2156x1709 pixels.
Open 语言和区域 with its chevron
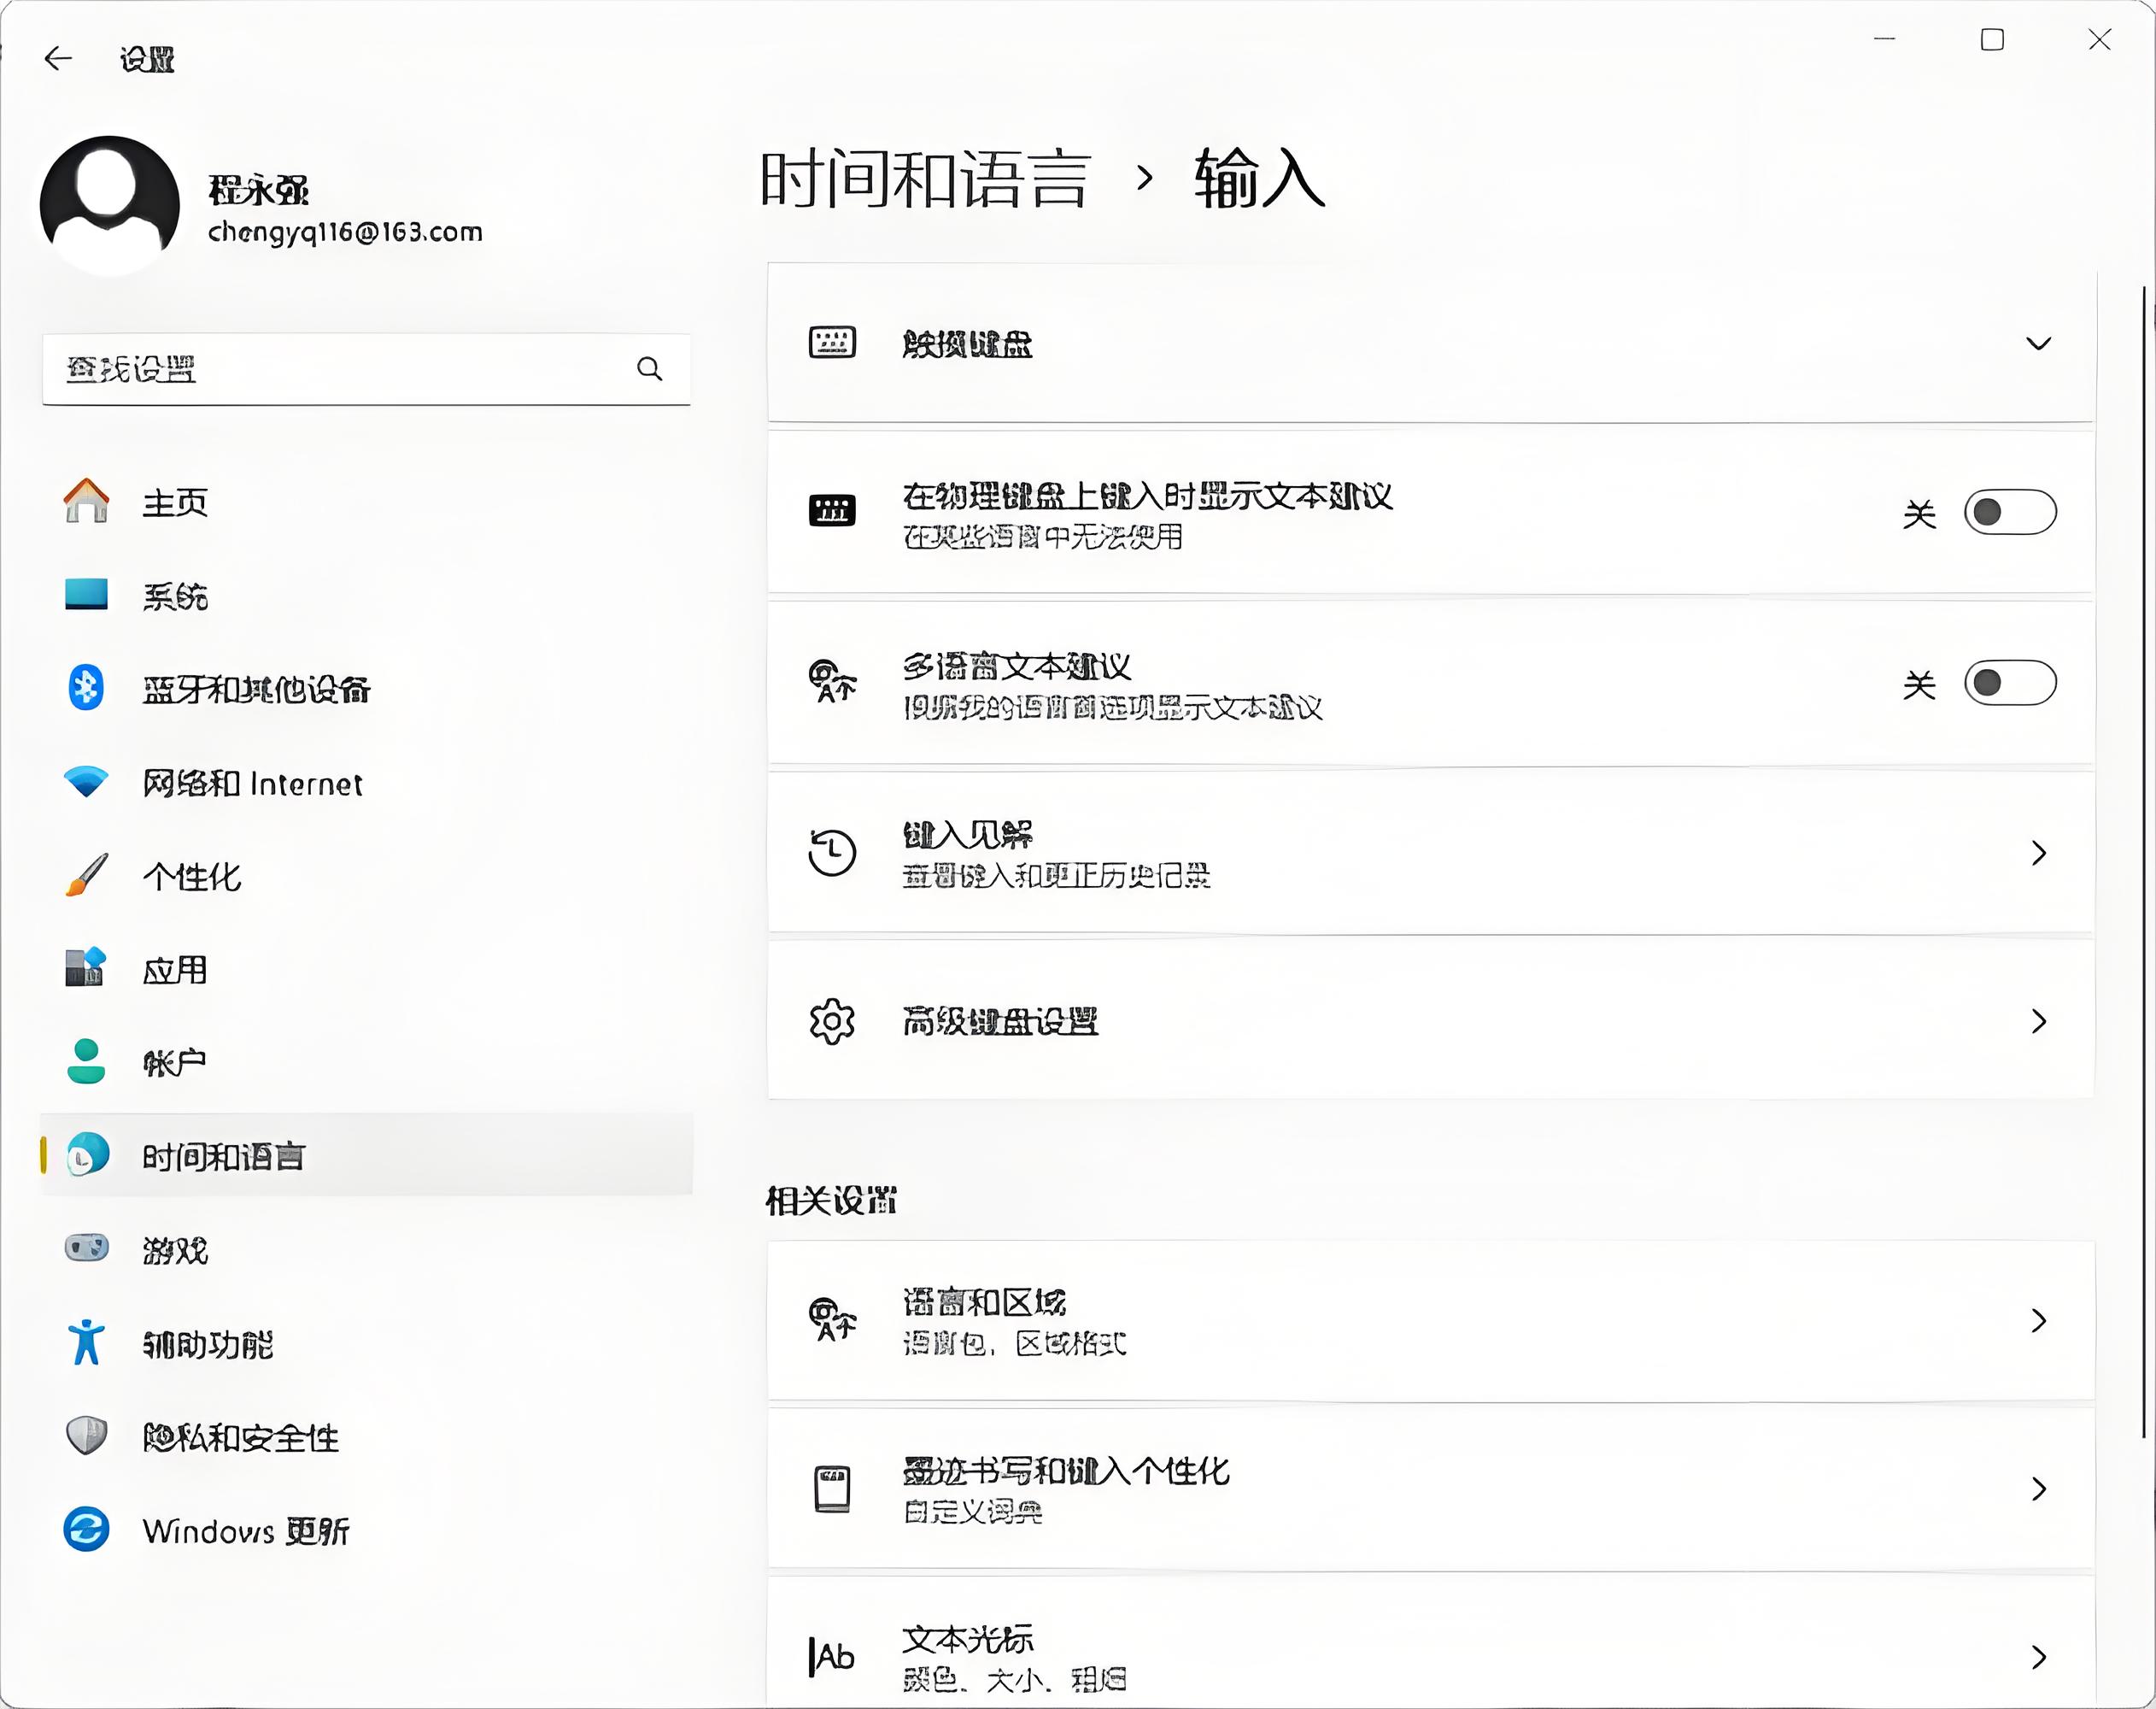tap(2039, 1321)
